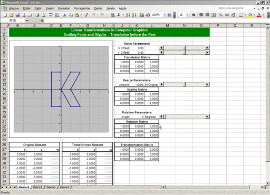Click left arrow of Angle scrollbar
The width and height of the screenshot is (270, 195).
tap(161, 116)
